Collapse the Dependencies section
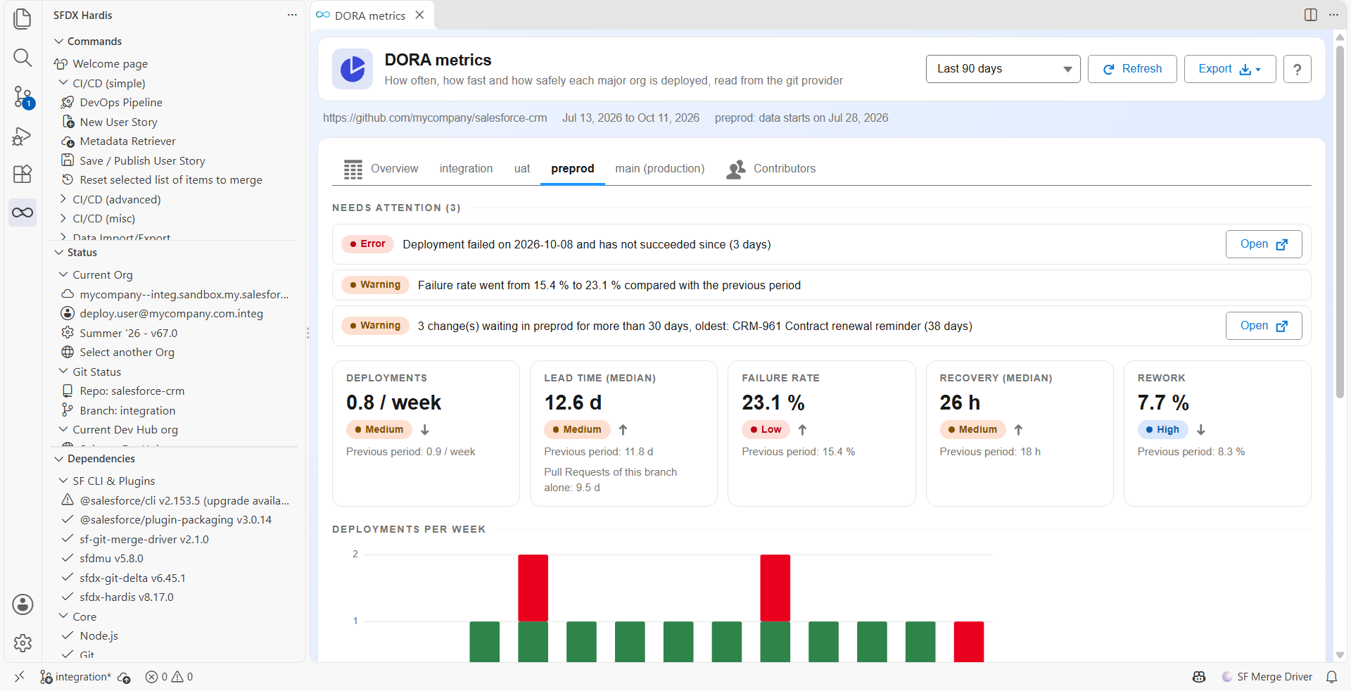 coord(59,459)
